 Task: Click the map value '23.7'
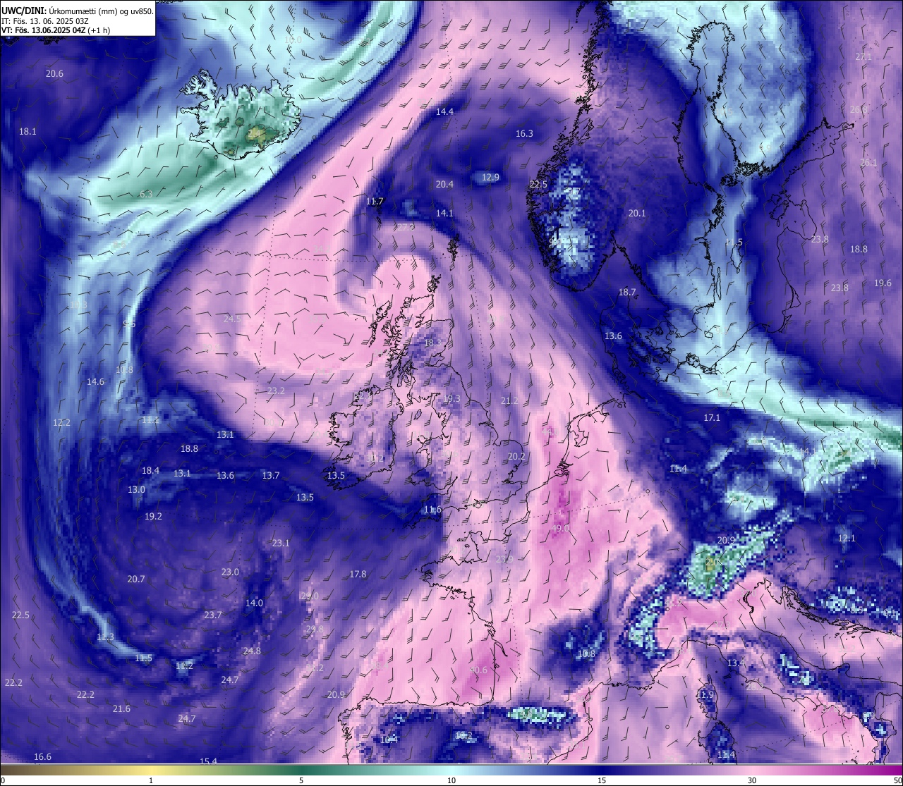(x=213, y=615)
